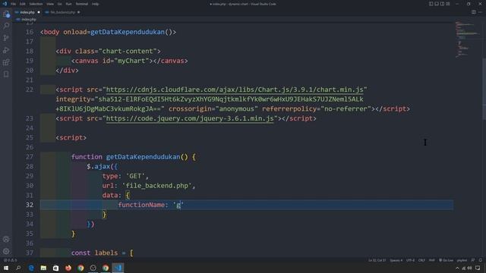Open the View menu
The width and height of the screenshot is (486, 273).
(x=50, y=4)
